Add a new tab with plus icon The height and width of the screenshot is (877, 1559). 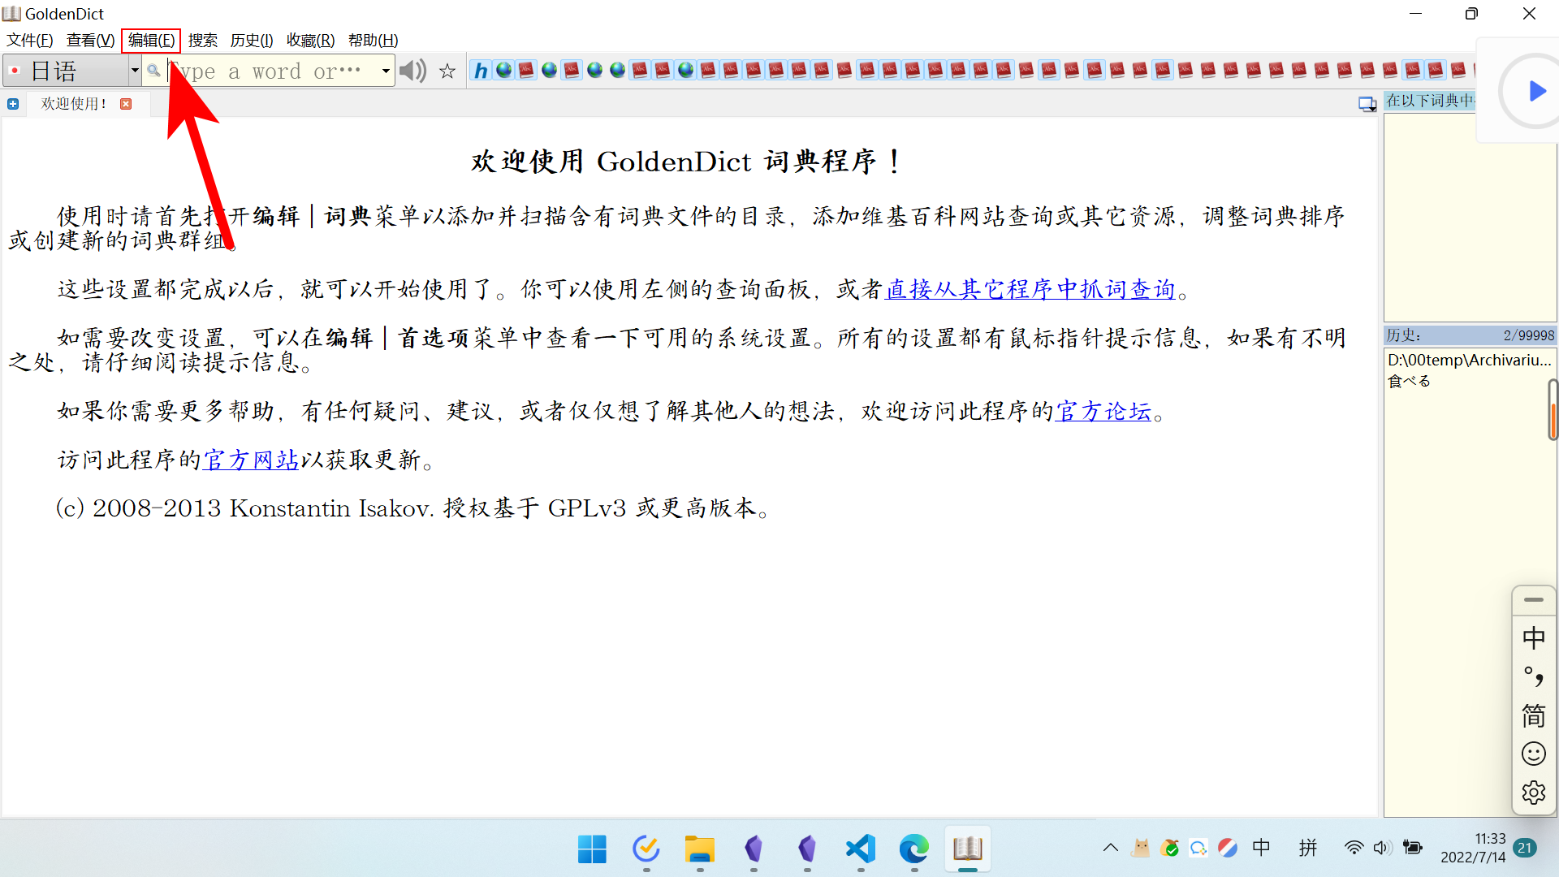(x=13, y=104)
